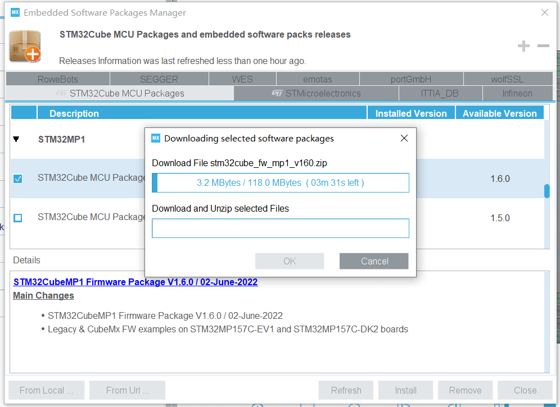Open the WES tab
The image size is (560, 407).
pyautogui.click(x=242, y=79)
